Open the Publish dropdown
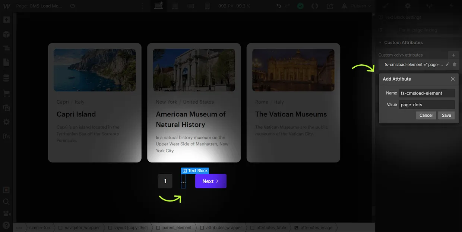This screenshot has width=462, height=232. [x=357, y=6]
